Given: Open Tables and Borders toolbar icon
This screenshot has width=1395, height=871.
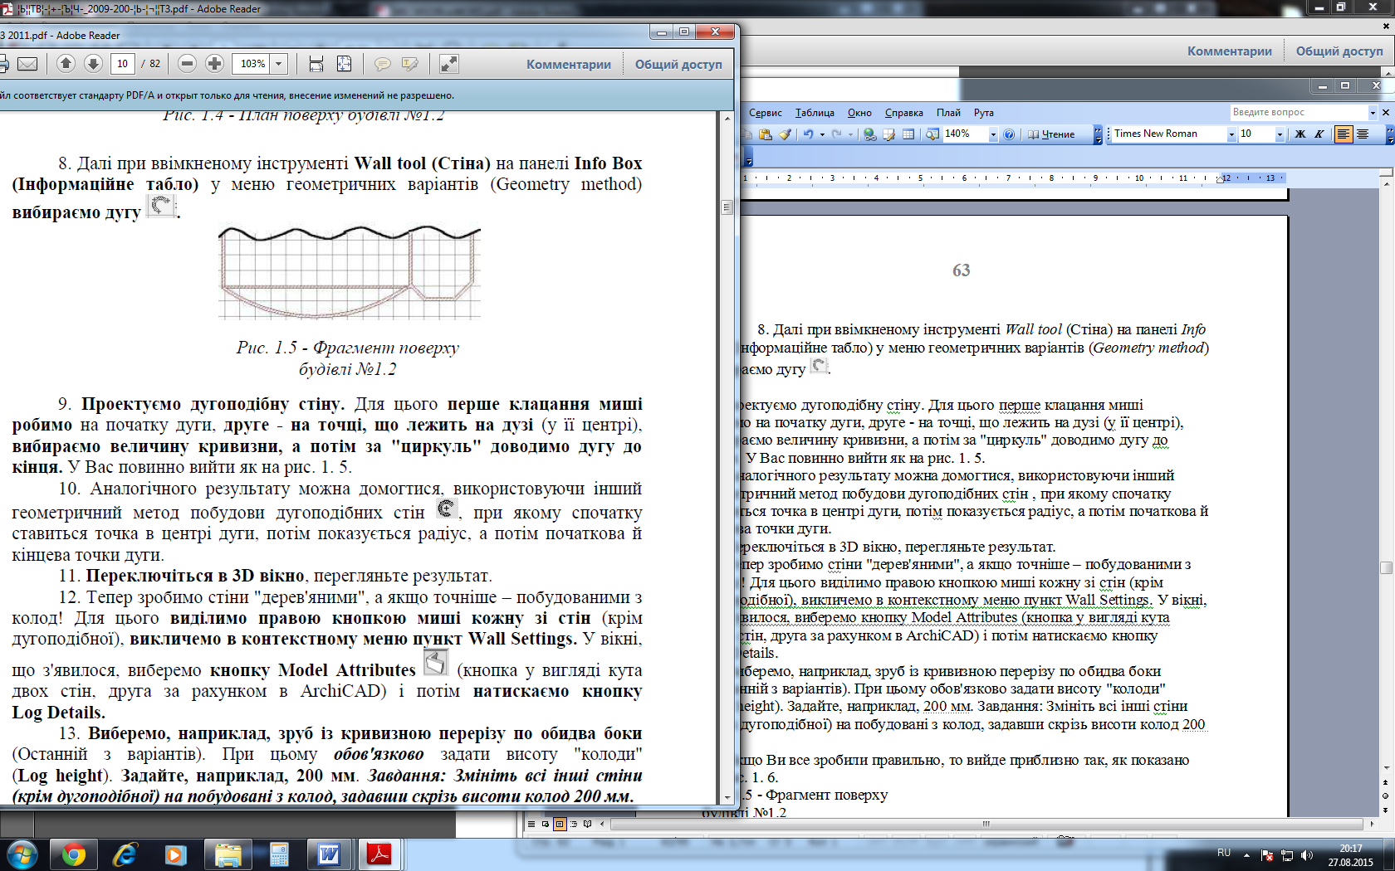Looking at the screenshot, I should coord(888,134).
